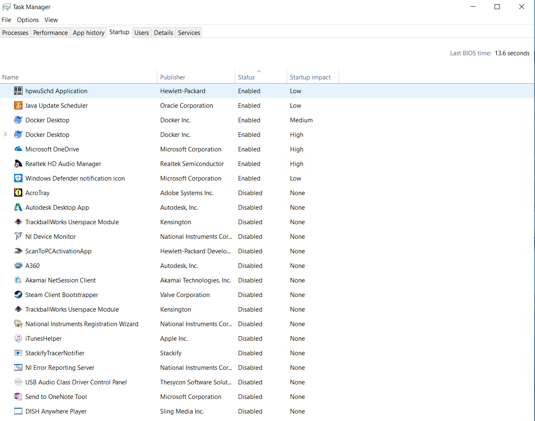Click the NI Error Reporting Server icon
Viewport: 535px width, 421px height.
[18, 367]
